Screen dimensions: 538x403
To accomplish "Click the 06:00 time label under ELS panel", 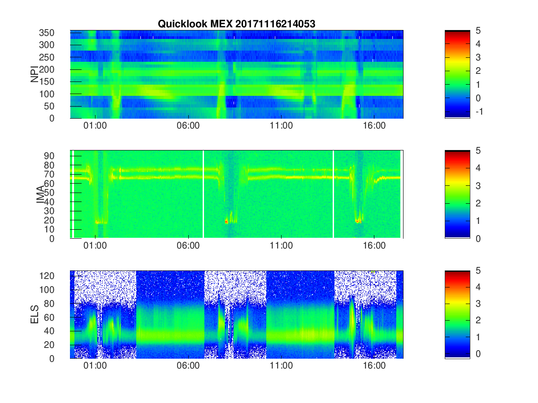I will point(188,366).
